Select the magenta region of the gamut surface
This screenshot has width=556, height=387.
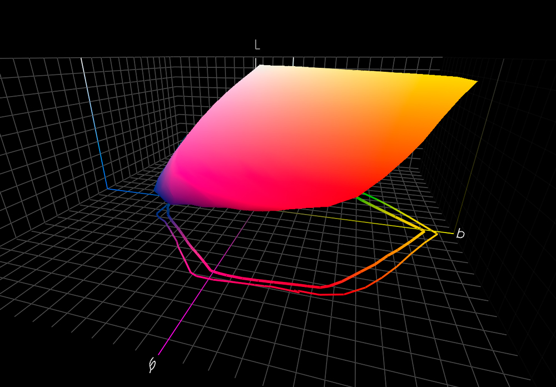222,178
